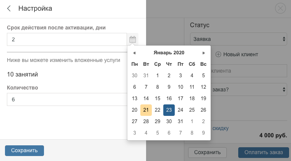291x161 pixels.
Task: Pick date 26 in the calendar
Action: [x=203, y=110]
